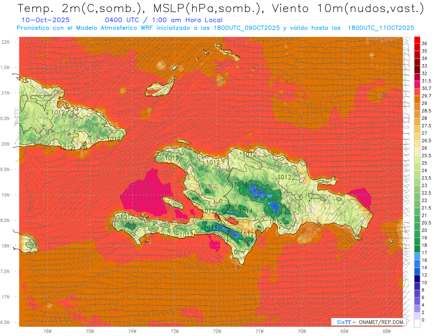434x336 pixels.
Task: Click initialization time '1800UTC_09OCT2025'
Action: point(247,28)
